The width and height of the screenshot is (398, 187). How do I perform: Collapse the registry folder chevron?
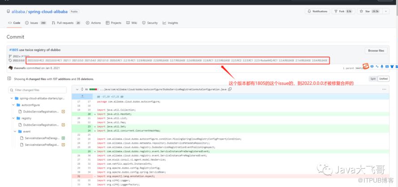click(x=13, y=118)
